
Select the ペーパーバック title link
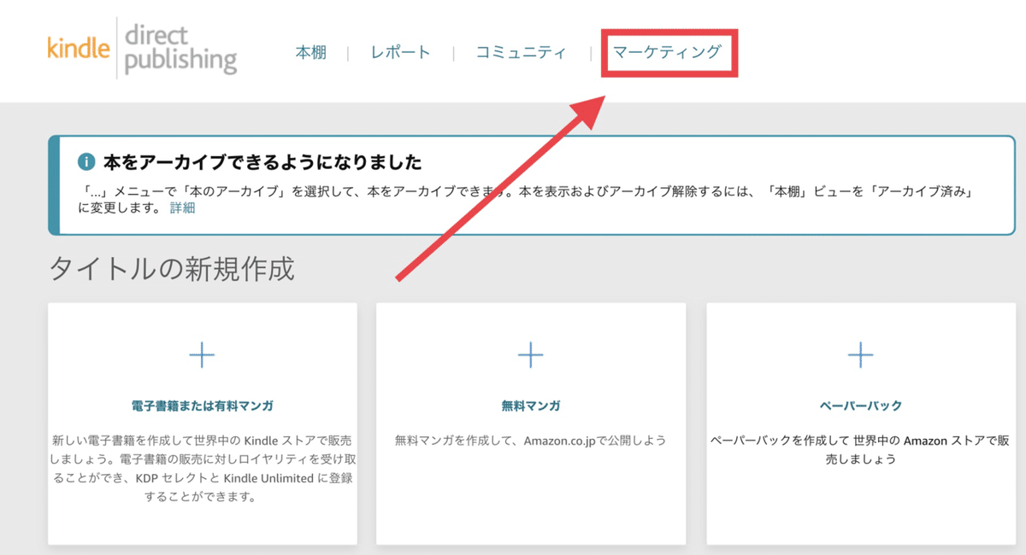click(x=860, y=406)
